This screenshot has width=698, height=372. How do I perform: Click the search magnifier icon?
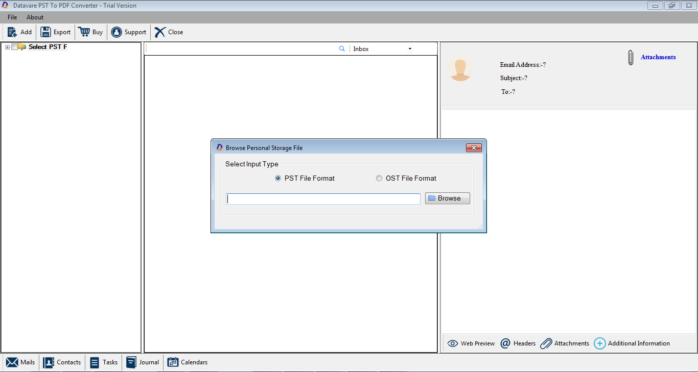[x=342, y=49]
